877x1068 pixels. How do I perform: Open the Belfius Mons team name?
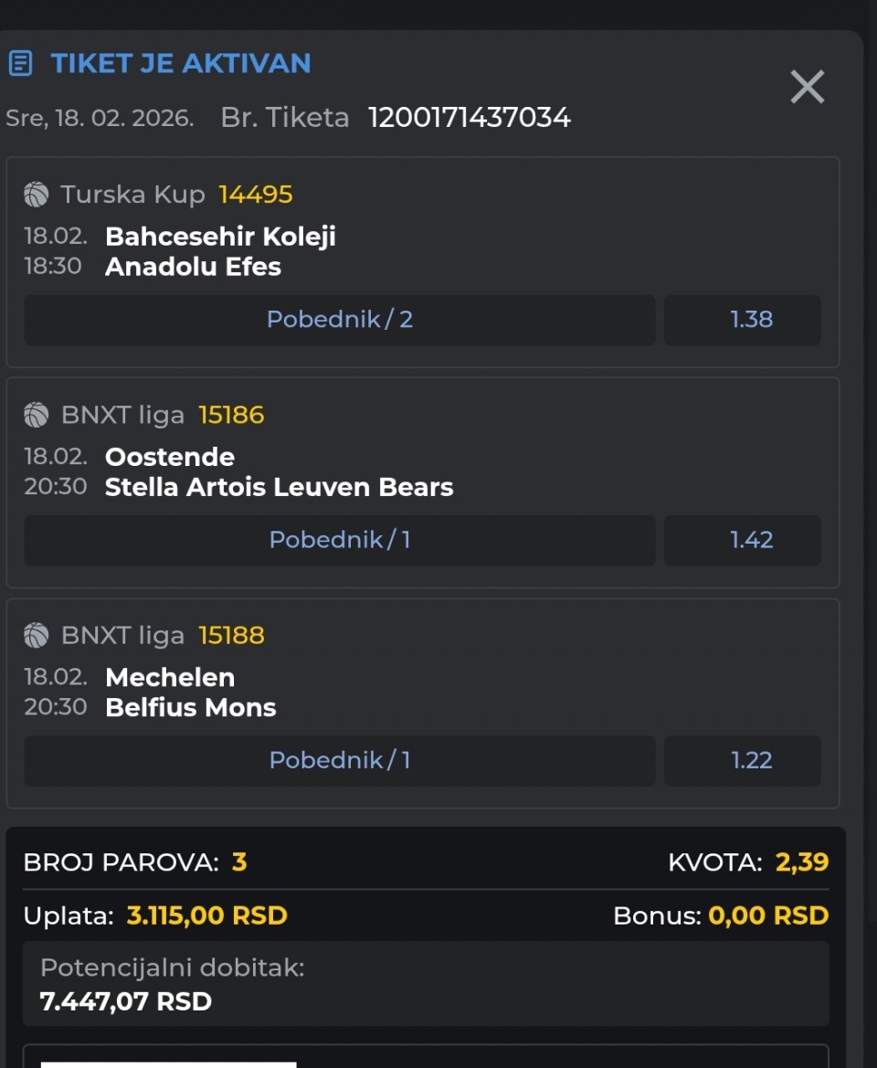point(190,707)
